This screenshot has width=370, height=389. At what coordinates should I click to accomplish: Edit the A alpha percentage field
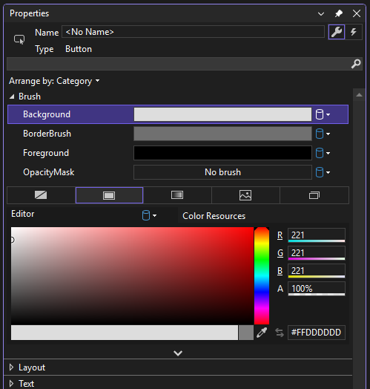[x=317, y=289]
